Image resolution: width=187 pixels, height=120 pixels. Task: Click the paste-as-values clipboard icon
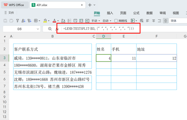point(5,21)
